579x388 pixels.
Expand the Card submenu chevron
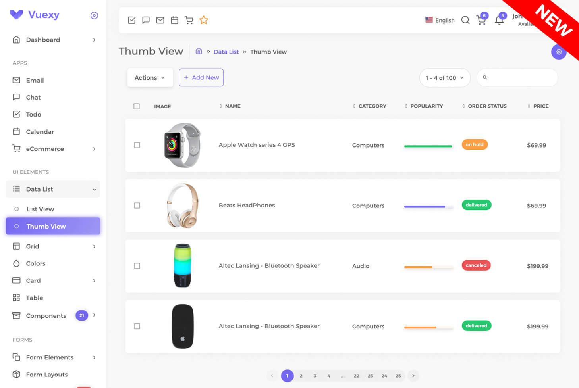94,280
